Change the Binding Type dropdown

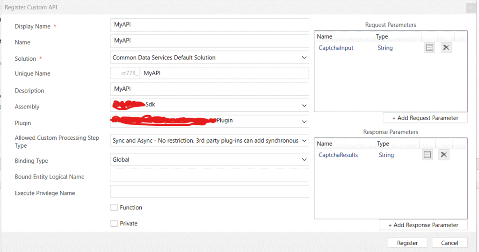pyautogui.click(x=210, y=159)
